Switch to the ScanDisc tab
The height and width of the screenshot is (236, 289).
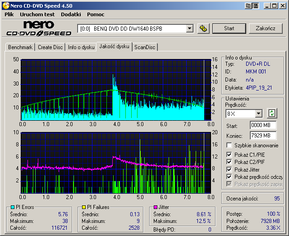coord(145,47)
